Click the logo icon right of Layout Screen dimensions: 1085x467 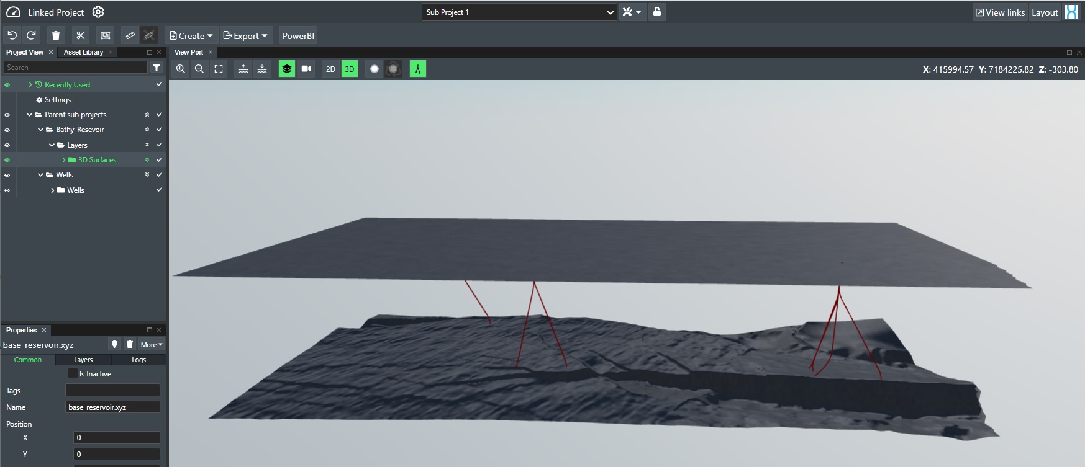click(1072, 12)
